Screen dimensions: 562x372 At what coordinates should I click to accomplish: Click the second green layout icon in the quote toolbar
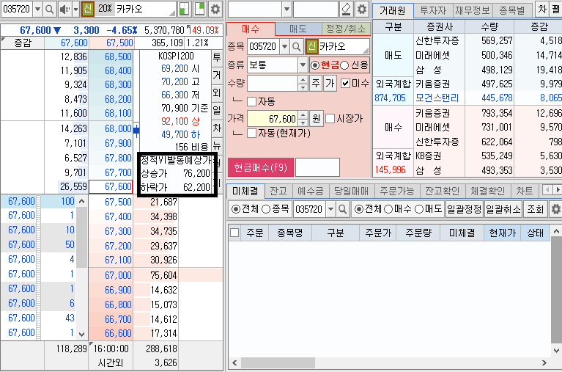pyautogui.click(x=199, y=9)
